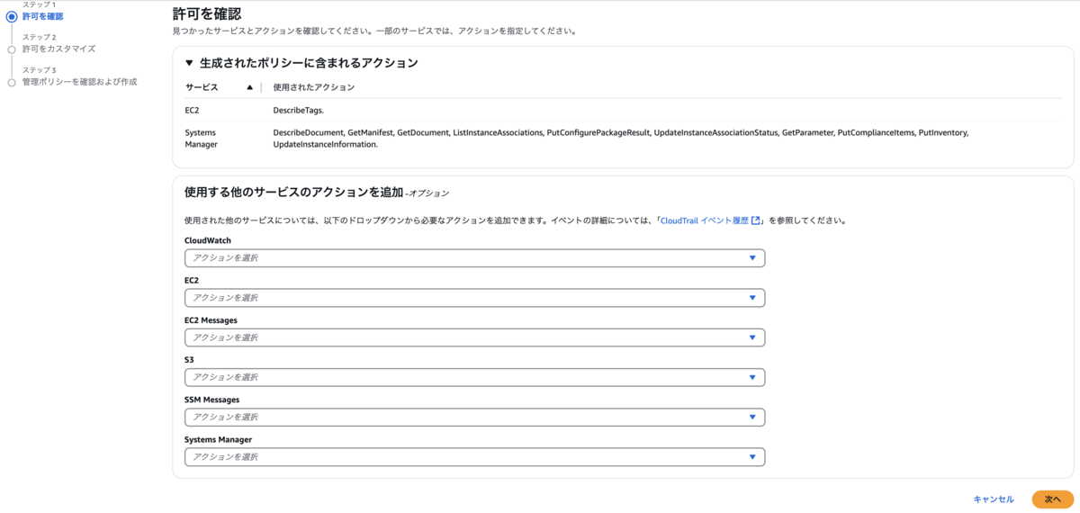
Task: Click the EC2 Messages field label
Action: pos(211,319)
